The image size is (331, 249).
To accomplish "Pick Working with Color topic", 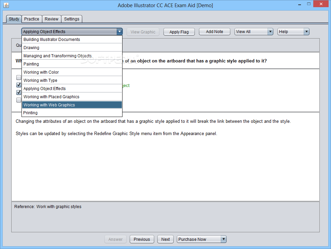I will tap(72, 72).
